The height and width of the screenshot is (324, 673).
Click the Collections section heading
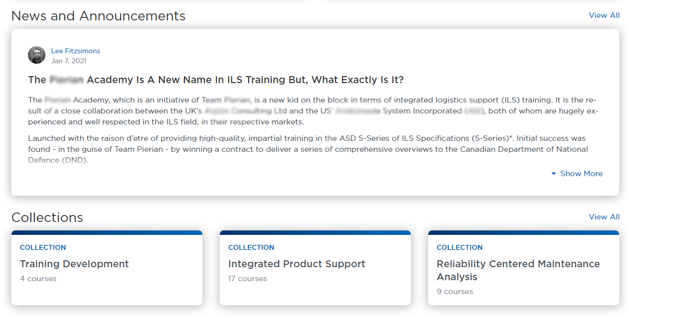point(47,217)
